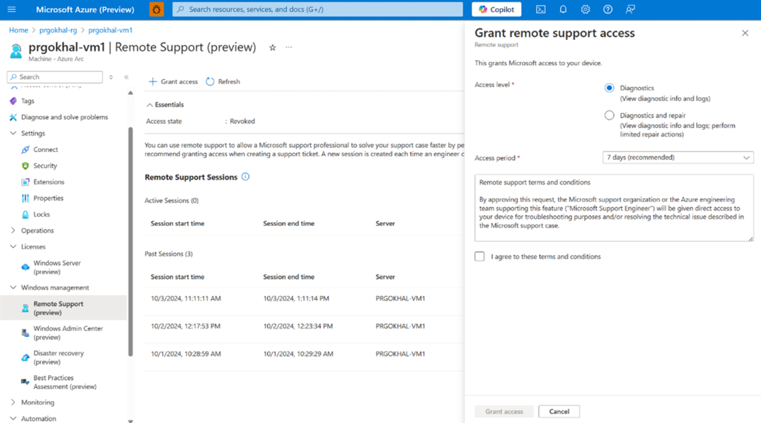Open the Access period dropdown
This screenshot has width=761, height=423.
(677, 158)
